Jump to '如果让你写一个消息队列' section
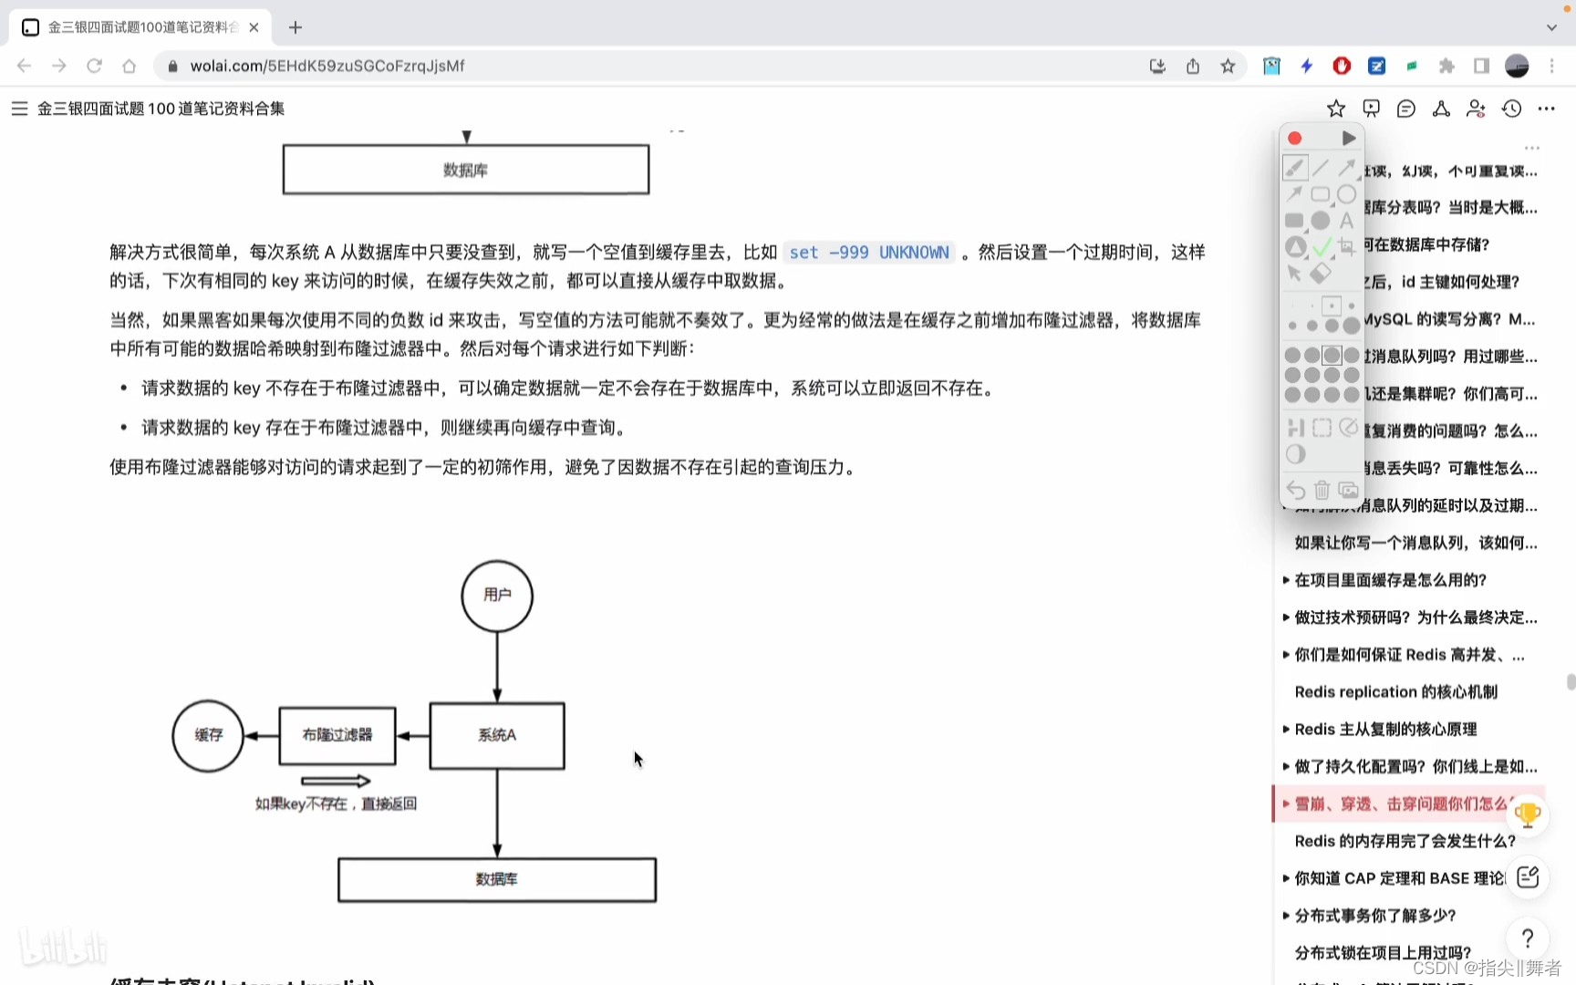The width and height of the screenshot is (1576, 985). coord(1416,544)
